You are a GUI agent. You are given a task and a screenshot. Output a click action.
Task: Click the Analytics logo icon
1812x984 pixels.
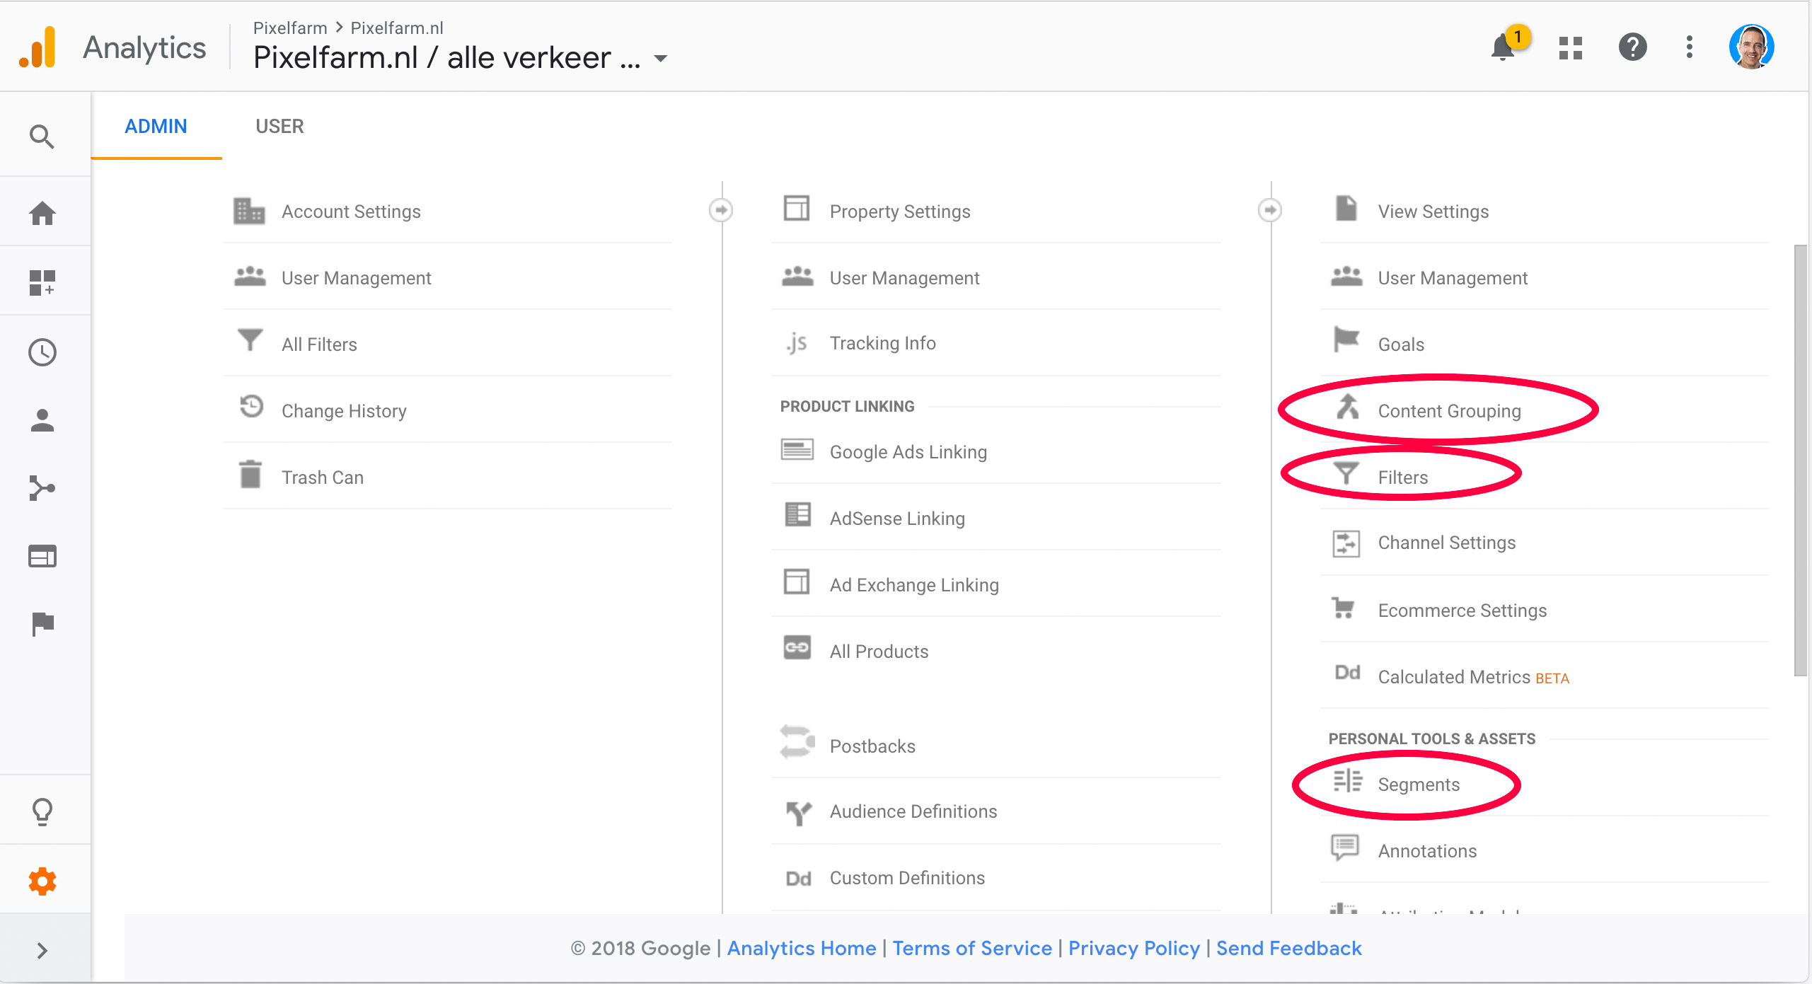37,47
